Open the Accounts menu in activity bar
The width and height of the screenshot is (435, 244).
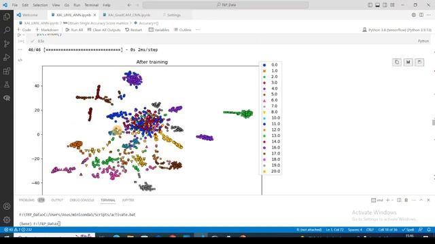[7, 206]
